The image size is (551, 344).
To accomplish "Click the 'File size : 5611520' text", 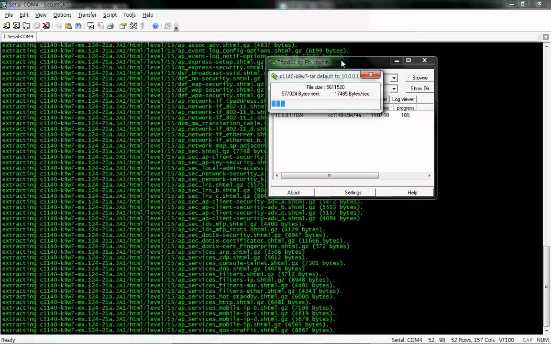I will coord(325,87).
